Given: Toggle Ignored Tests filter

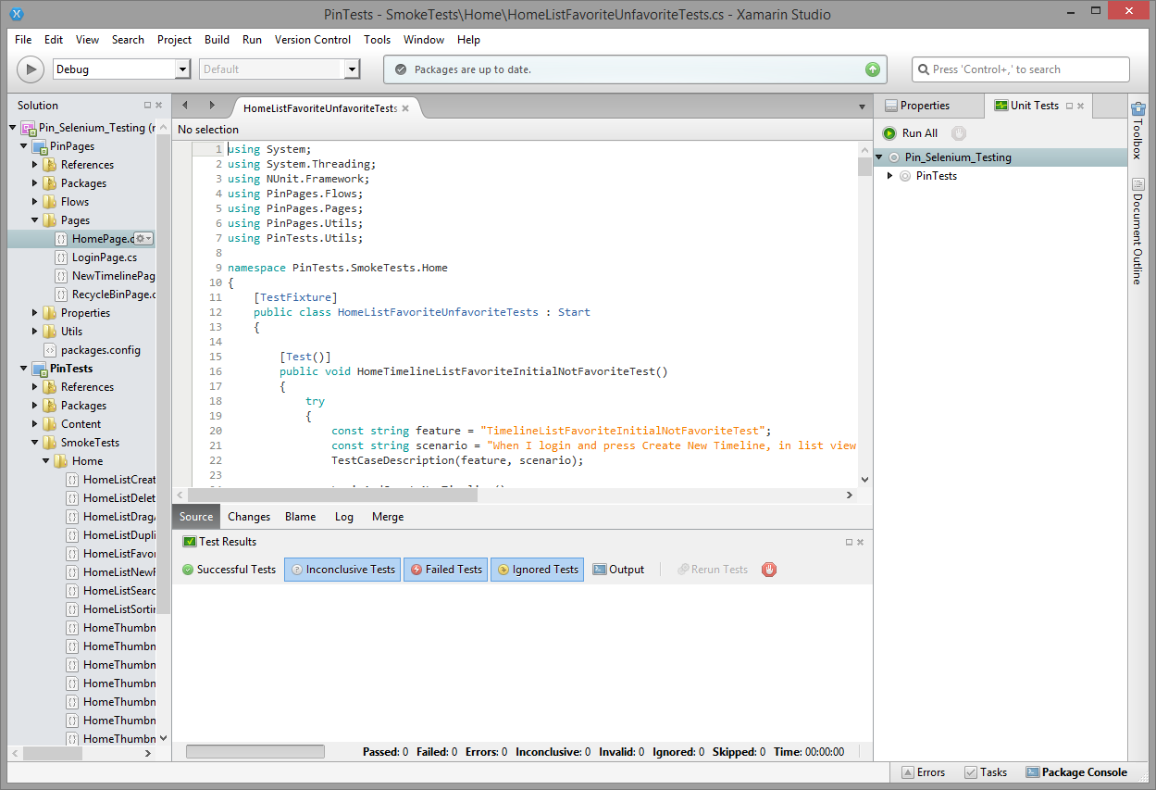Looking at the screenshot, I should [537, 570].
